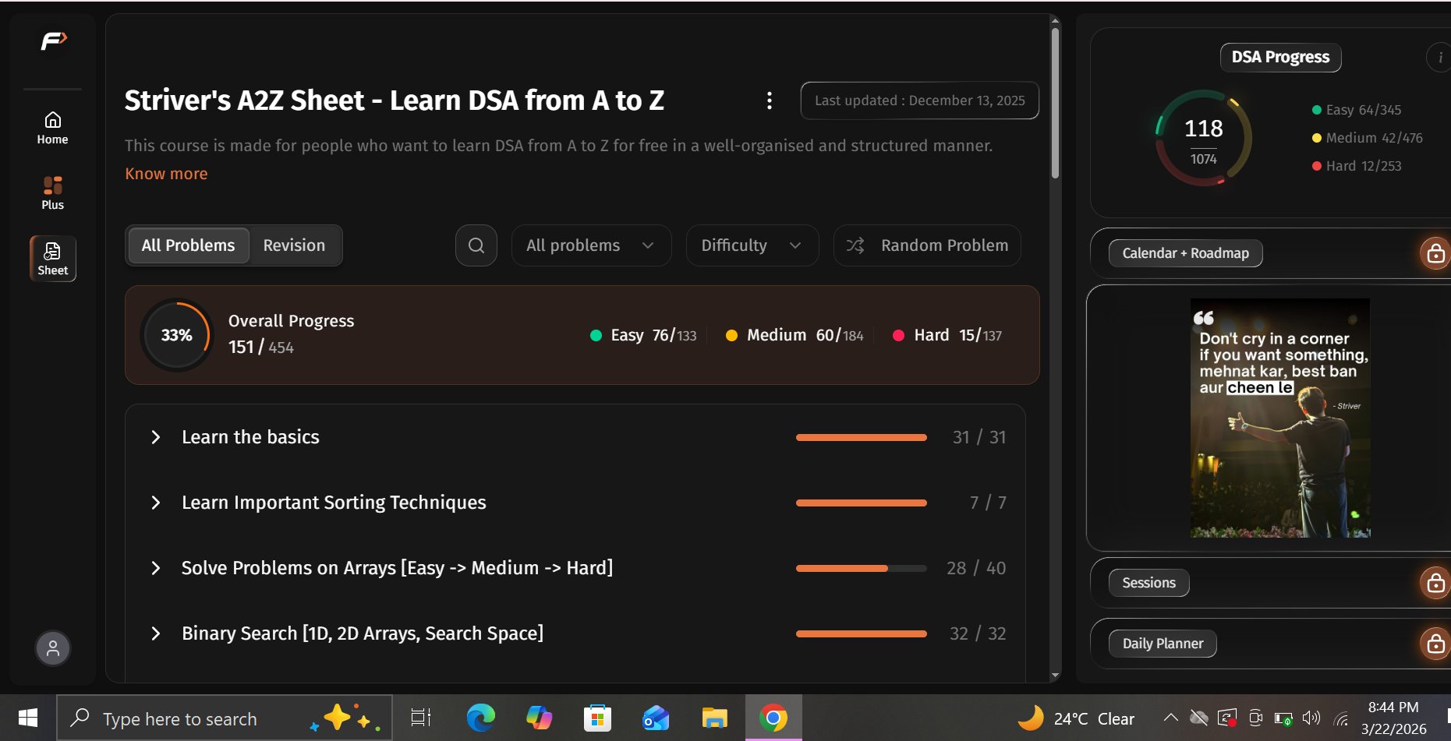Click the 33% overall progress ring

[177, 335]
